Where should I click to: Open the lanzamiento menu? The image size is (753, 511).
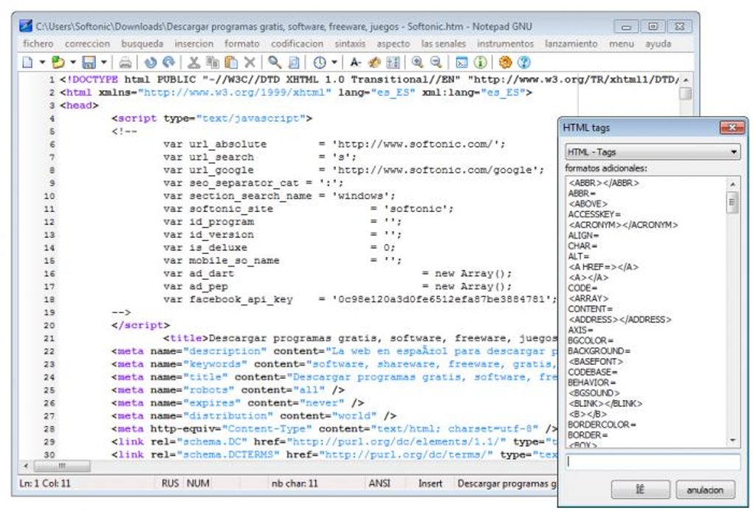571,44
